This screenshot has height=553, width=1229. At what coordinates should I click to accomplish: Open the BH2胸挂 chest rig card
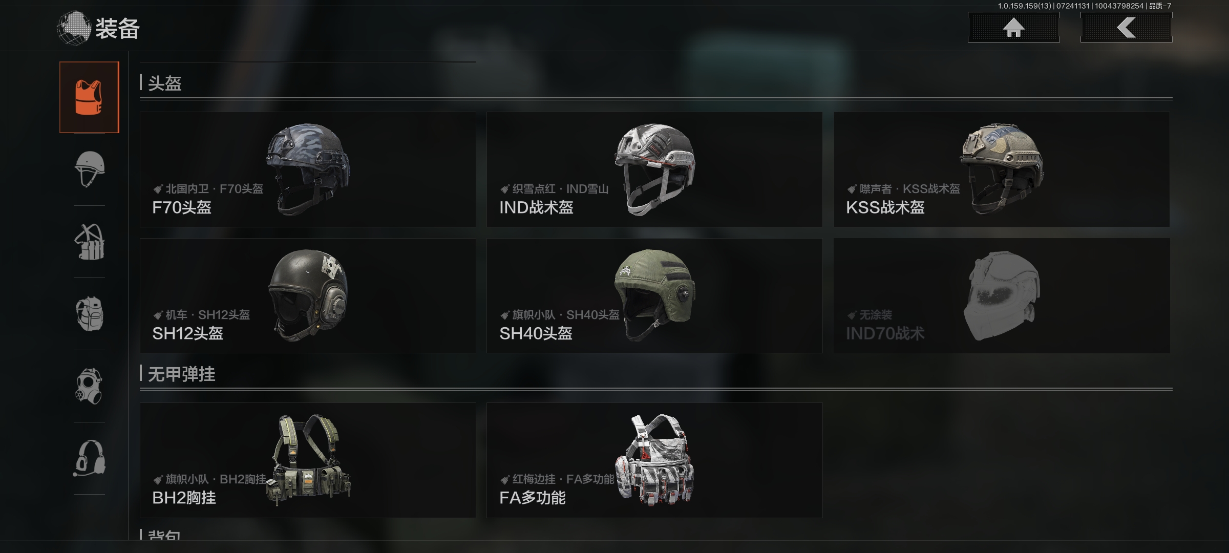coord(308,460)
